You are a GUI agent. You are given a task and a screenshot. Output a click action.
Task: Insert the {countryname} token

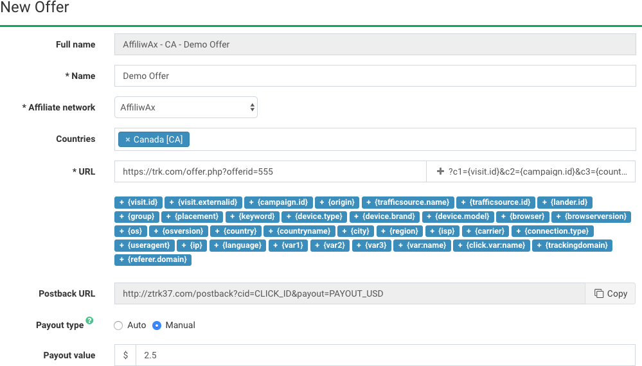click(x=299, y=231)
